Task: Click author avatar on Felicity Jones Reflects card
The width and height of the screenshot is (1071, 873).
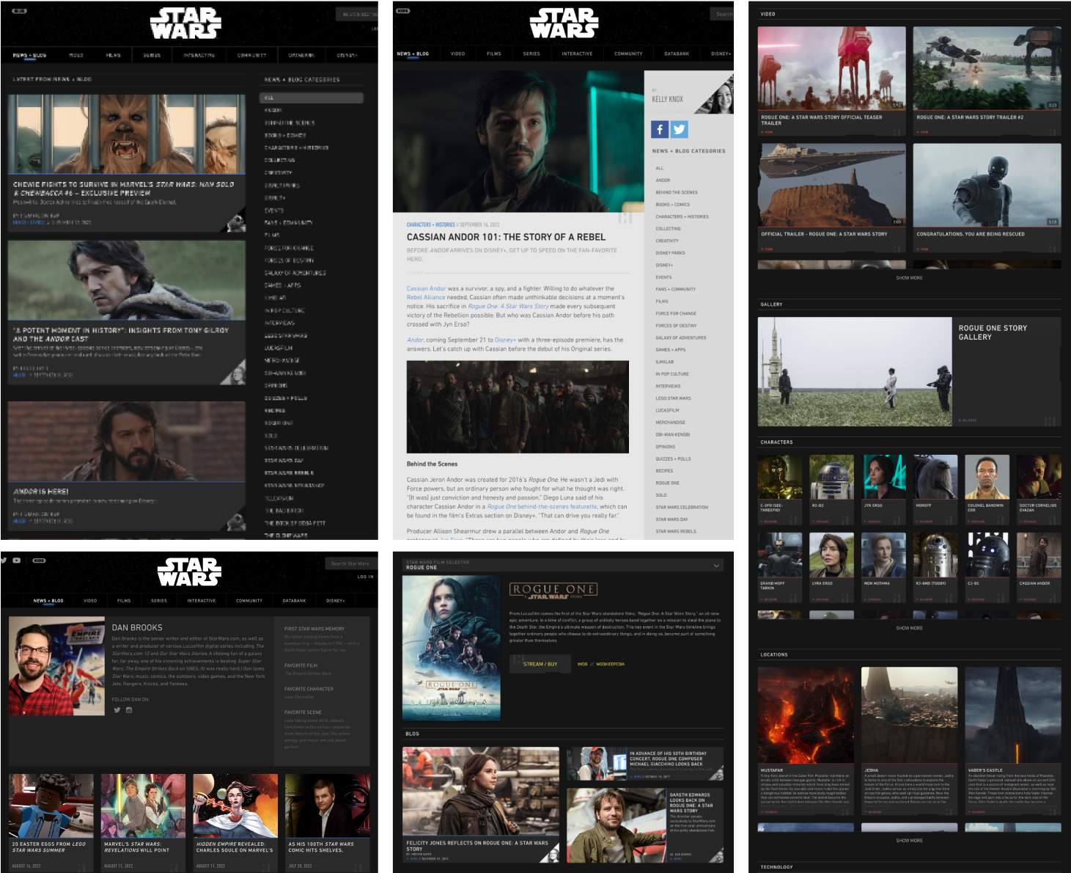Action: click(x=550, y=852)
